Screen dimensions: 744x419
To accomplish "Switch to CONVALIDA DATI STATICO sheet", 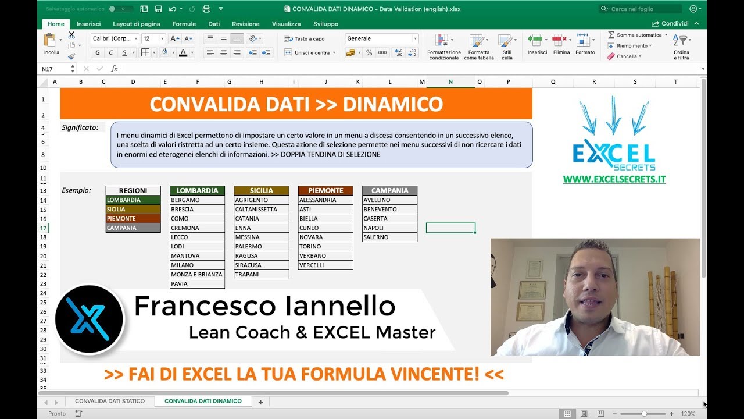I will click(x=110, y=402).
